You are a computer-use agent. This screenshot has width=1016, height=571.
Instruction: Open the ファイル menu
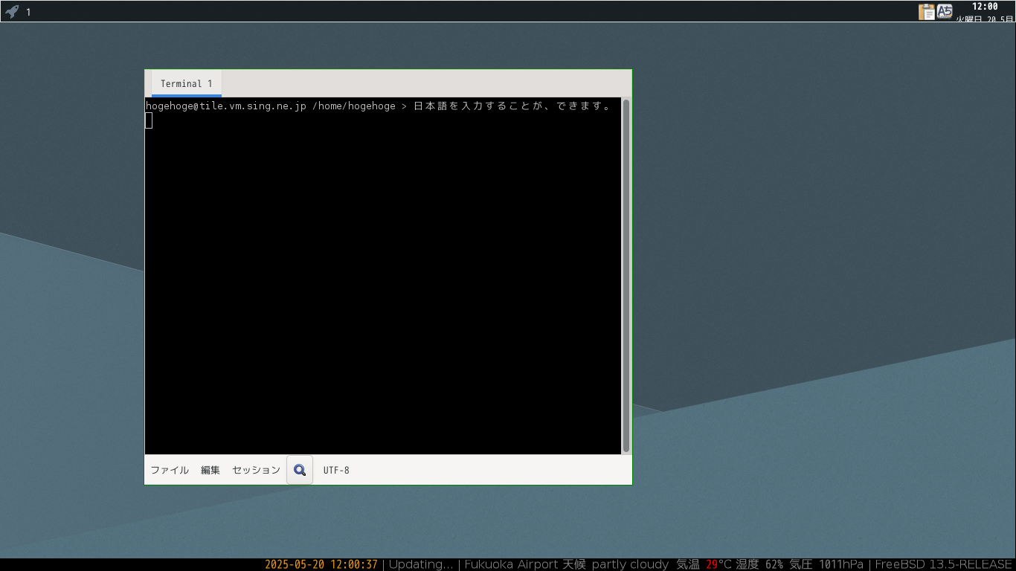click(x=170, y=470)
